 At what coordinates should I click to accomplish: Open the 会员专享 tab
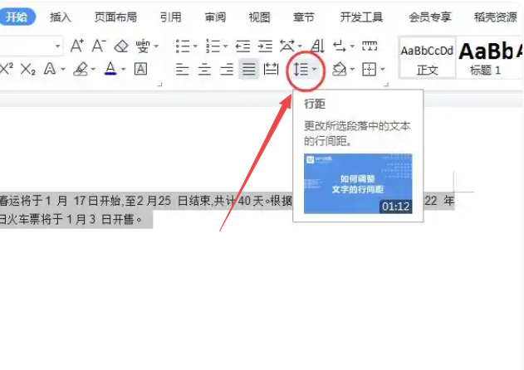pyautogui.click(x=430, y=17)
